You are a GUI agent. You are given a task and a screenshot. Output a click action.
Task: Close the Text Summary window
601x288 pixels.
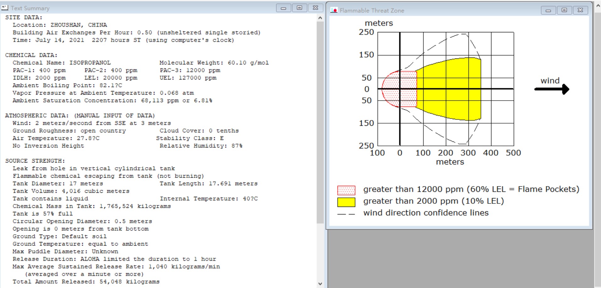315,8
